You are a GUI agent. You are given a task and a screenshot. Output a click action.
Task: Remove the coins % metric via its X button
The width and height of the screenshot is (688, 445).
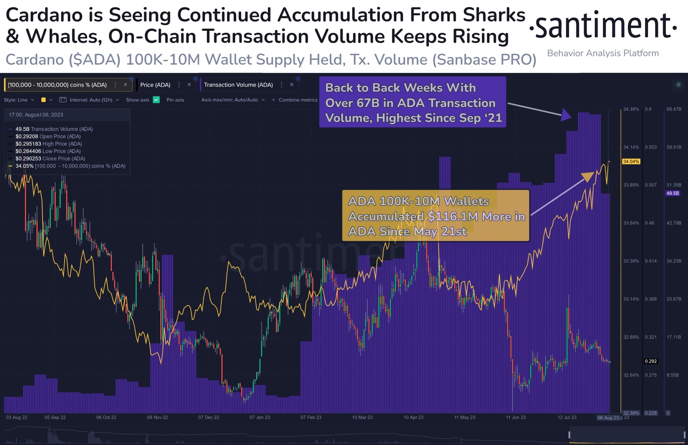pyautogui.click(x=125, y=85)
